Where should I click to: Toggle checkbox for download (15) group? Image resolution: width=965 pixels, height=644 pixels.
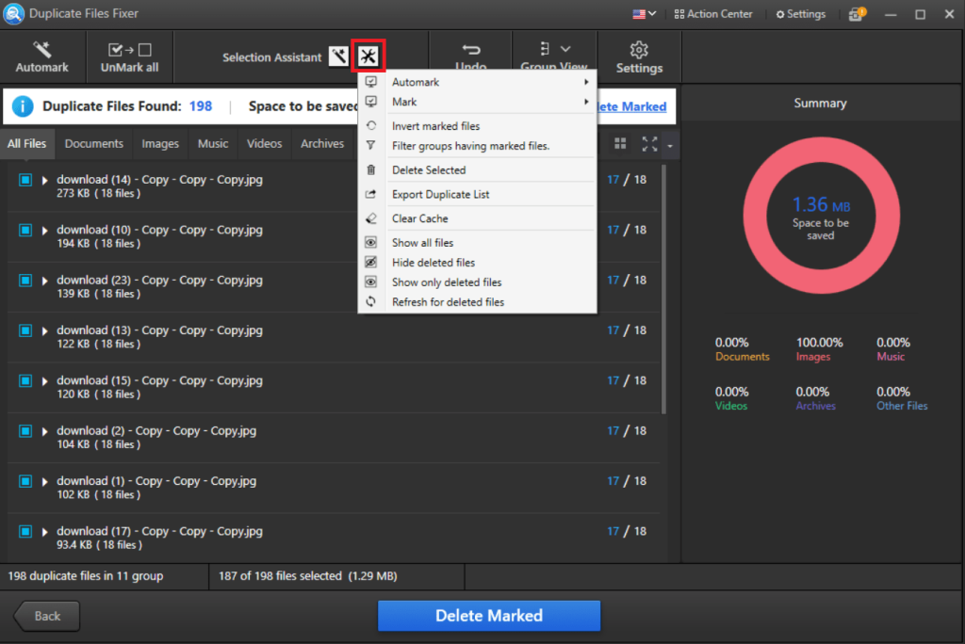(25, 380)
